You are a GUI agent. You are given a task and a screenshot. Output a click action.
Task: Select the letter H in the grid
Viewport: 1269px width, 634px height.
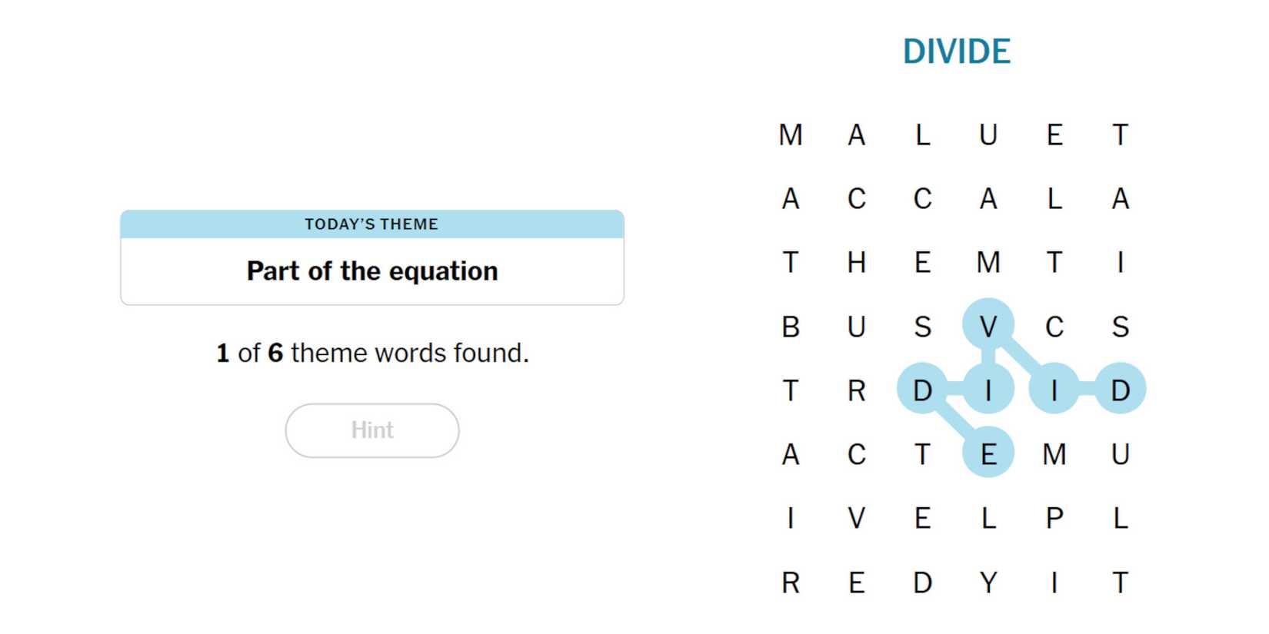tap(857, 263)
